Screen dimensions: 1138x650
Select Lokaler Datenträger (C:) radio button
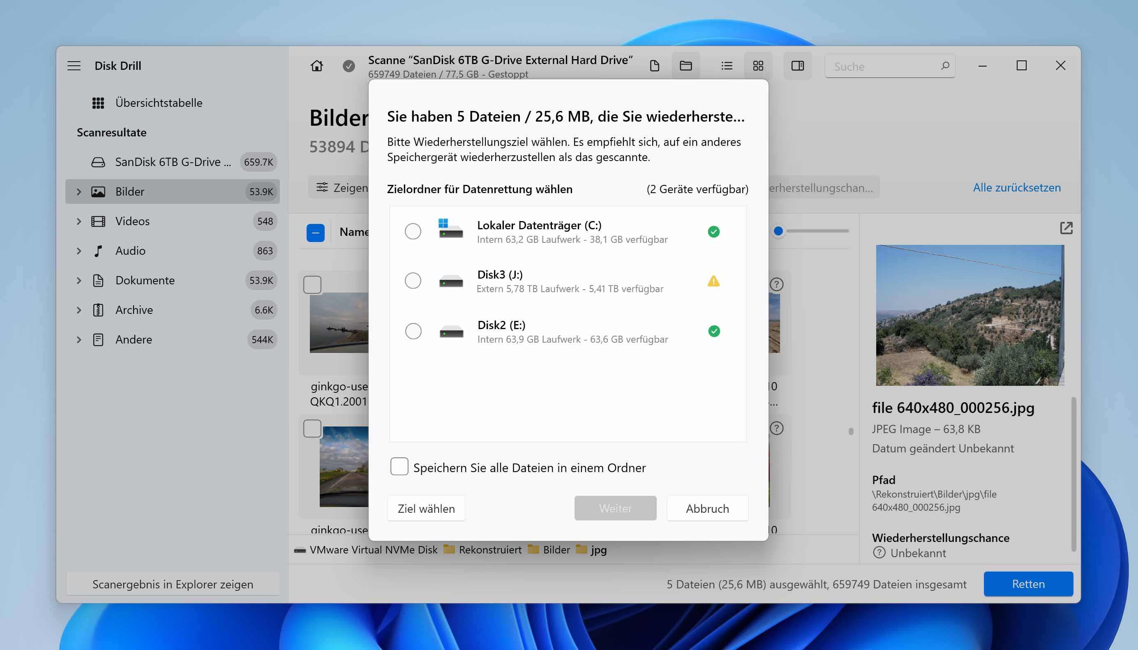(x=412, y=230)
